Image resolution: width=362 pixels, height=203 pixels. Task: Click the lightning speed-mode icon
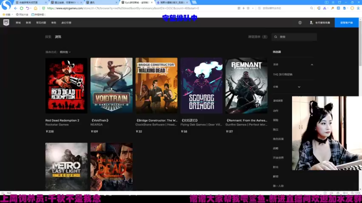click(x=243, y=8)
